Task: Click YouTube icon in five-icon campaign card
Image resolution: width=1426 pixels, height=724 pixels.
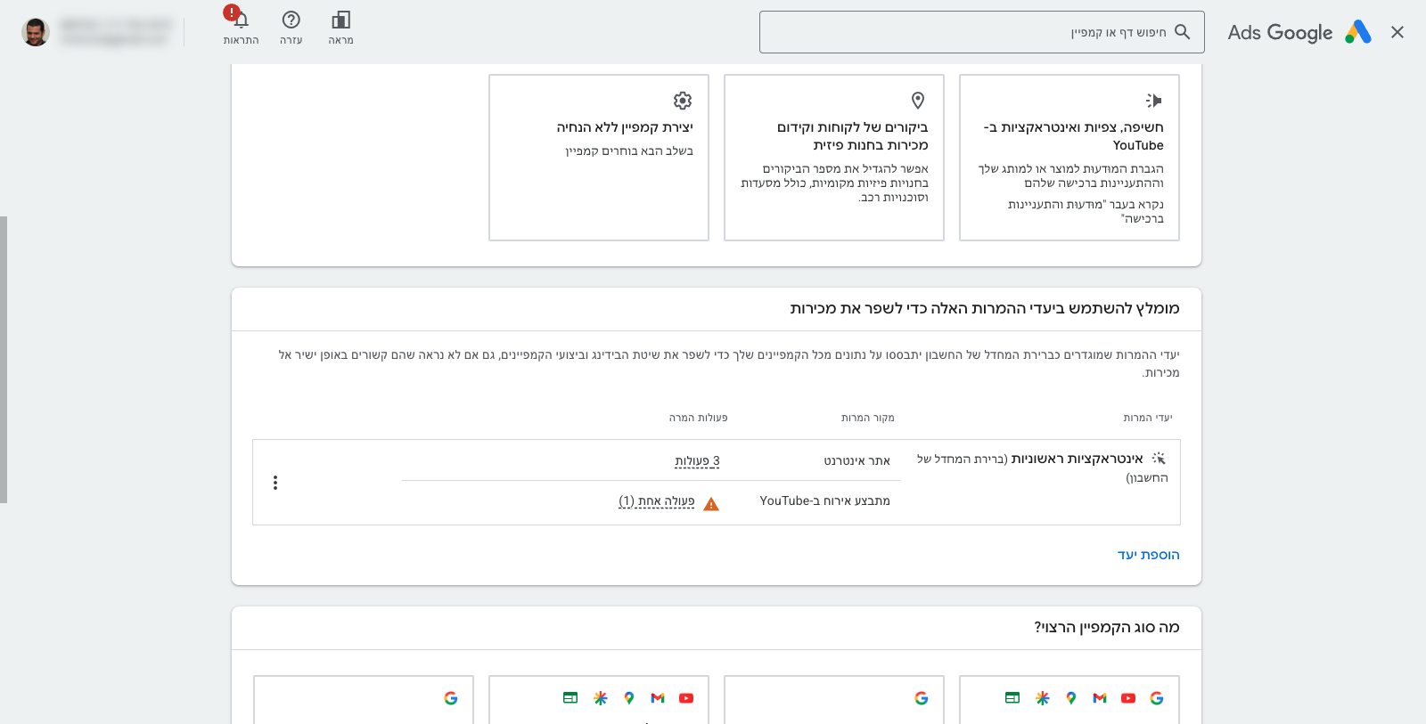Action: click(x=686, y=698)
